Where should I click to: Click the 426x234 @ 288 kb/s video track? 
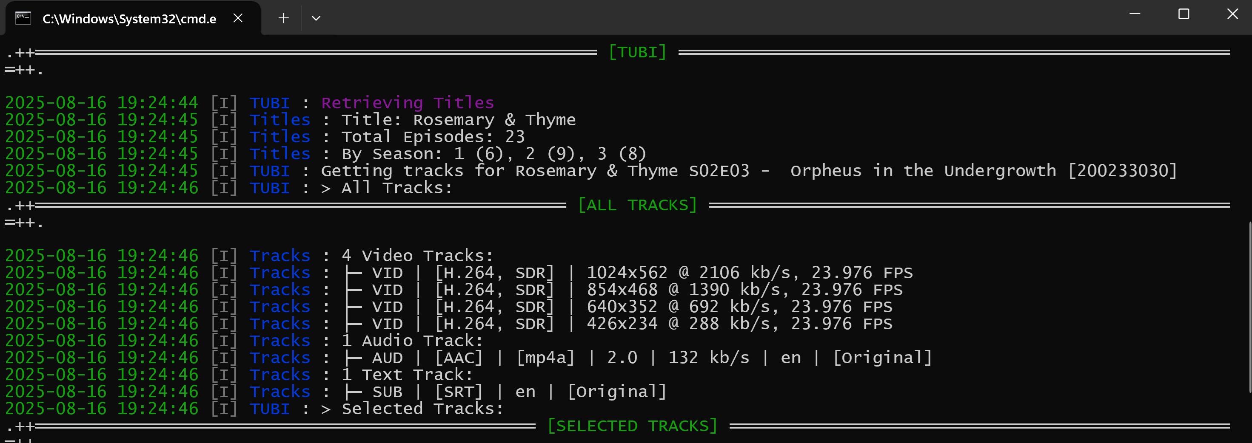739,324
